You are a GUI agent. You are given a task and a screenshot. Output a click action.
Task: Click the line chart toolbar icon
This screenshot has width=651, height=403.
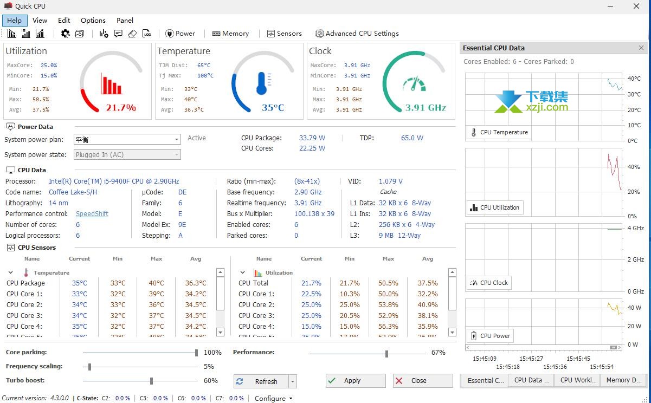click(x=40, y=34)
